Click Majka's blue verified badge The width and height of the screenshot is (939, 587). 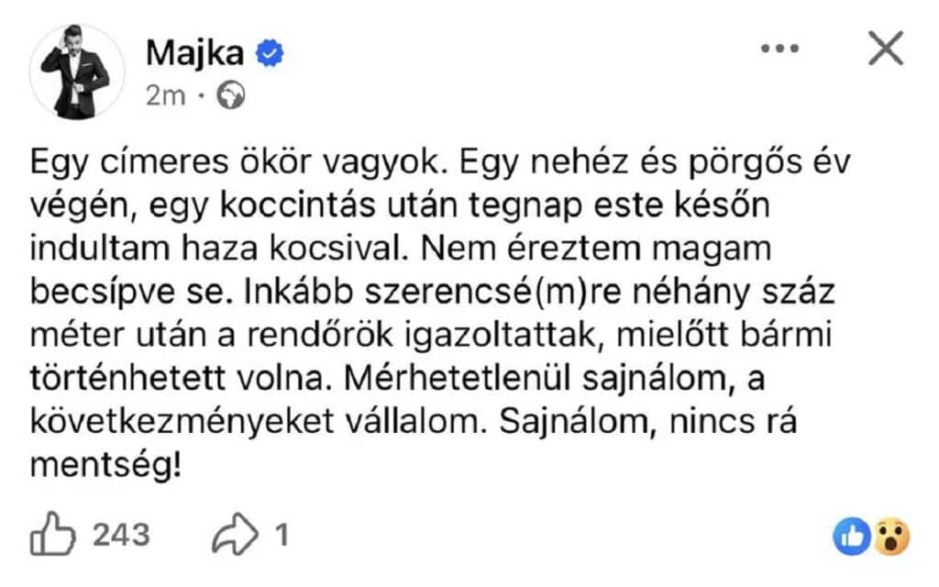(268, 52)
